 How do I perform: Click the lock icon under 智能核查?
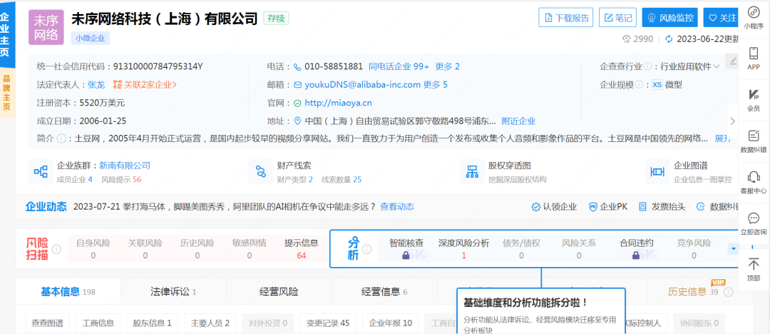[x=406, y=255]
